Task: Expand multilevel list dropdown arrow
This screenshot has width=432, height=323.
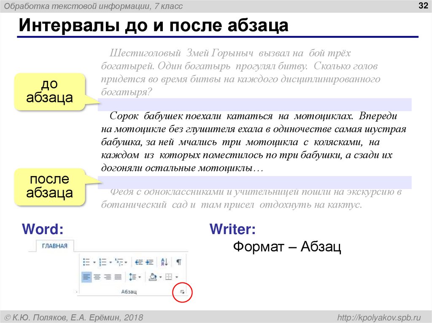Action: click(x=126, y=262)
